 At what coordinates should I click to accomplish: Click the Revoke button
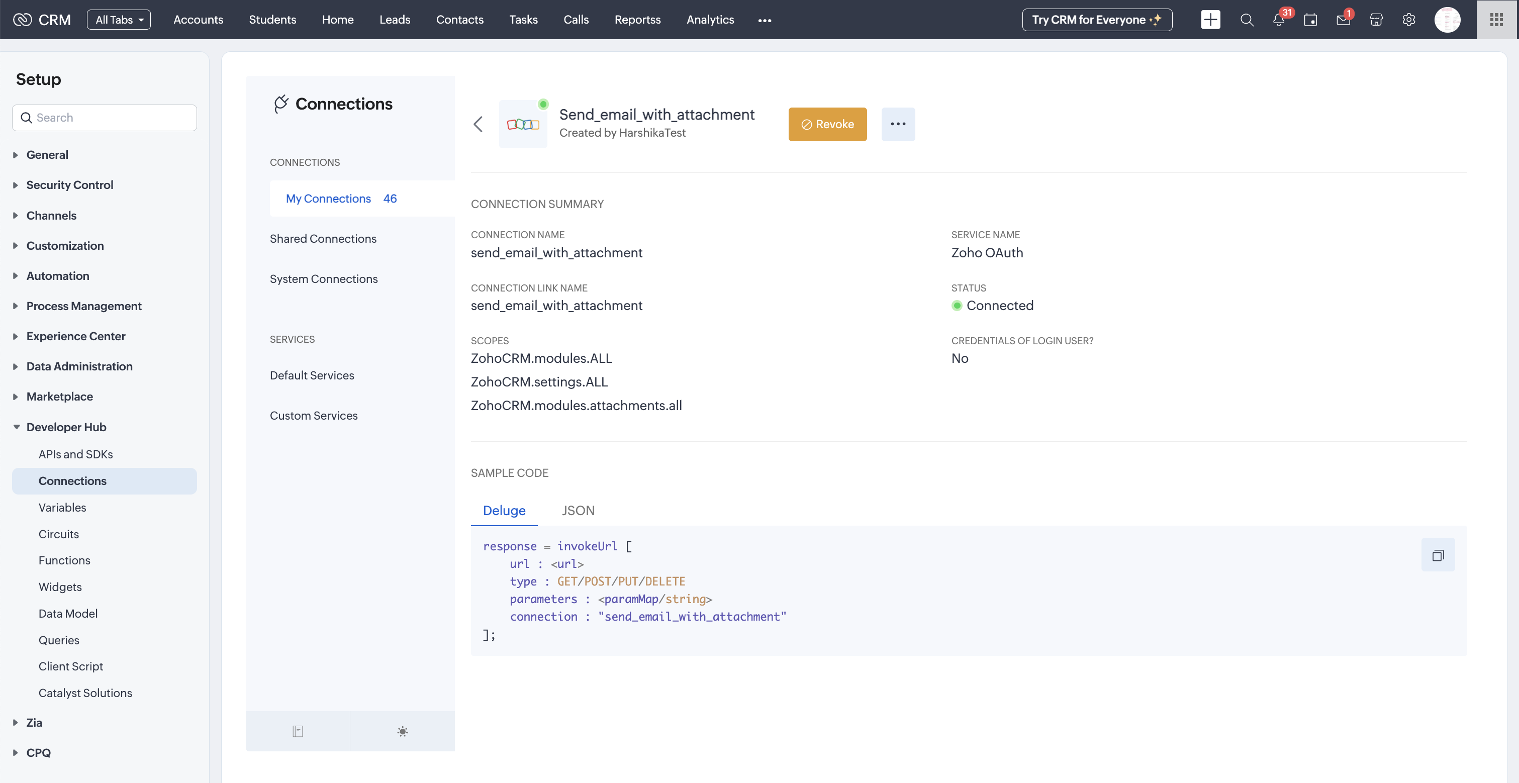pos(827,125)
